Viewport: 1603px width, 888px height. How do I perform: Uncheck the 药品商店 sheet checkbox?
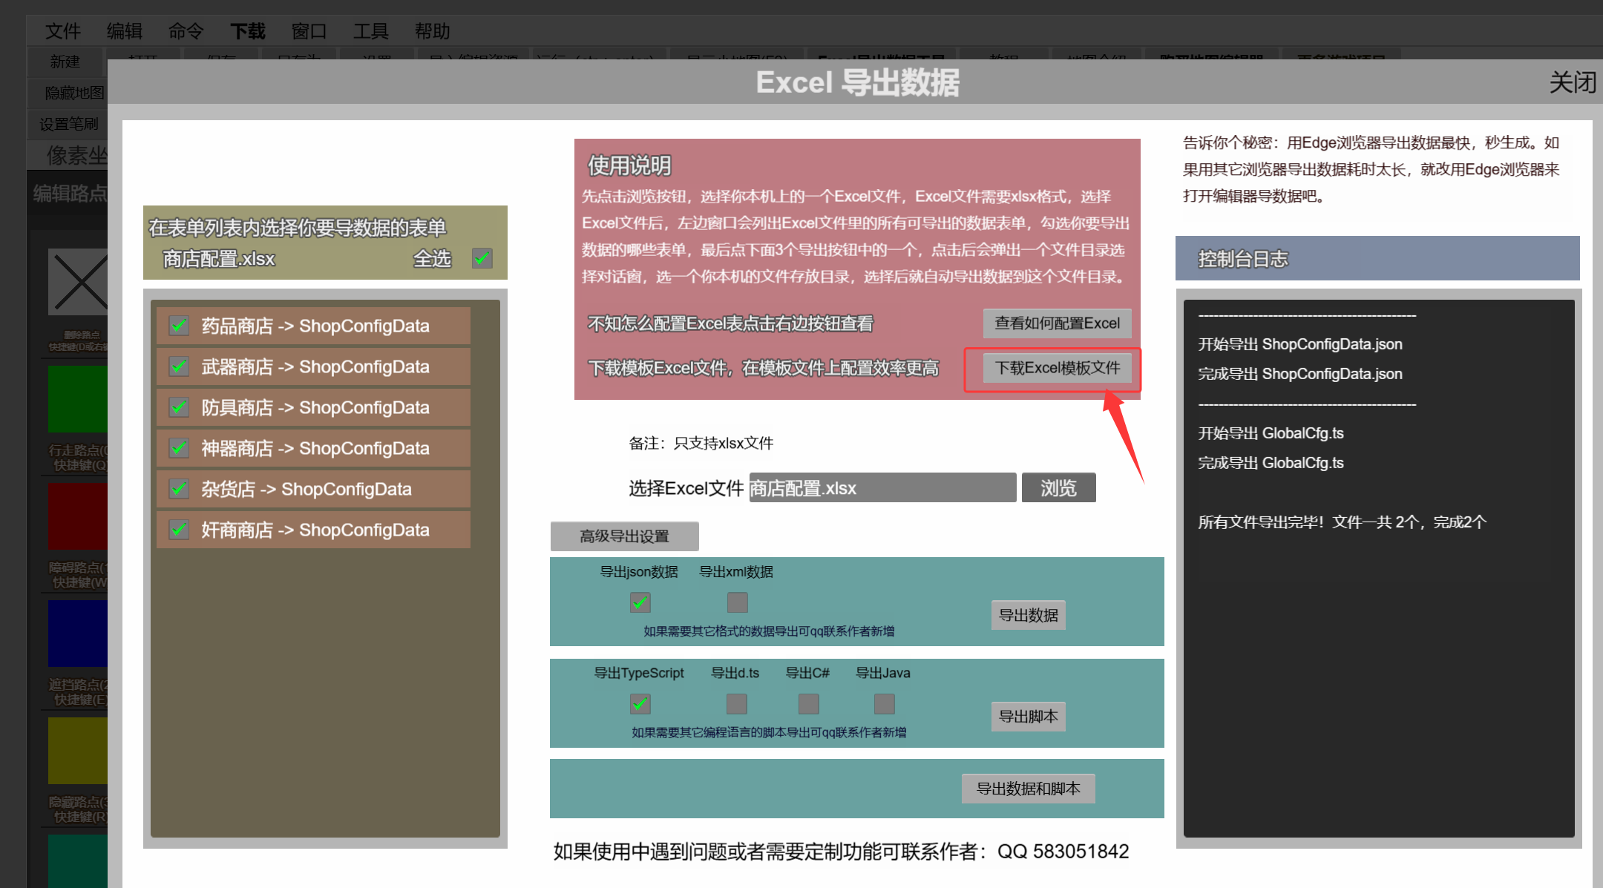pos(179,326)
